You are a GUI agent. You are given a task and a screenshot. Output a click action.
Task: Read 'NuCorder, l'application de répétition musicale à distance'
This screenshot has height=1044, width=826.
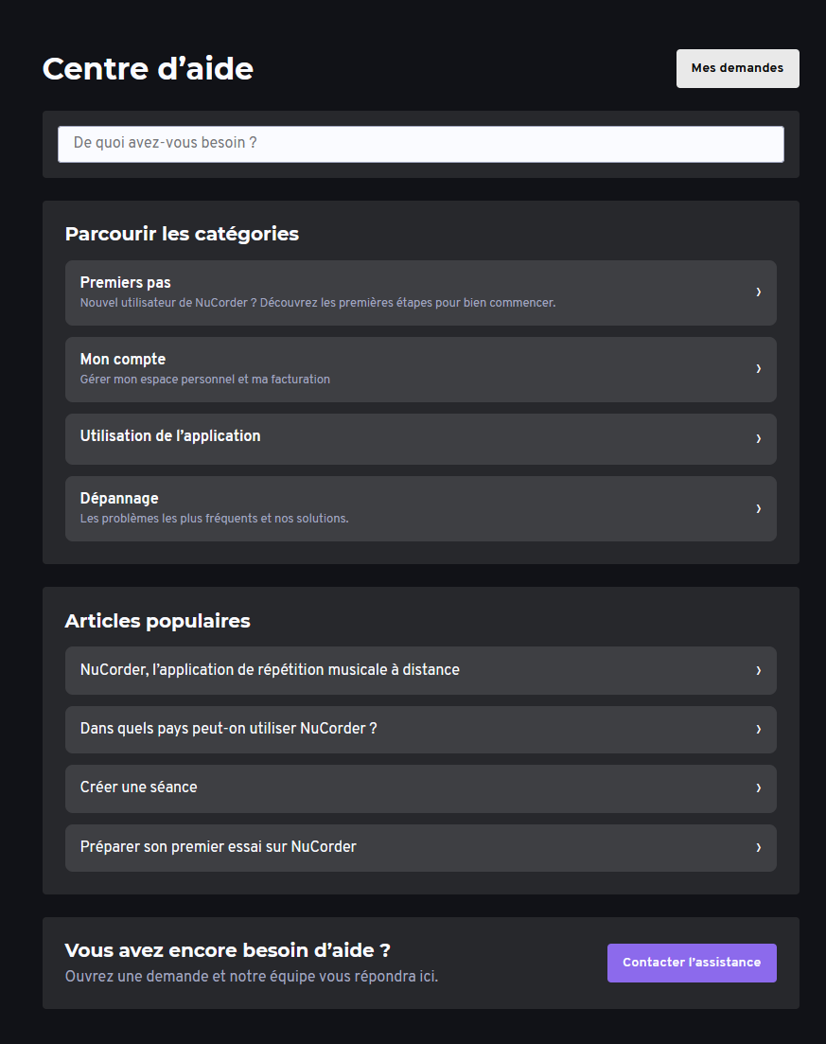(x=270, y=669)
